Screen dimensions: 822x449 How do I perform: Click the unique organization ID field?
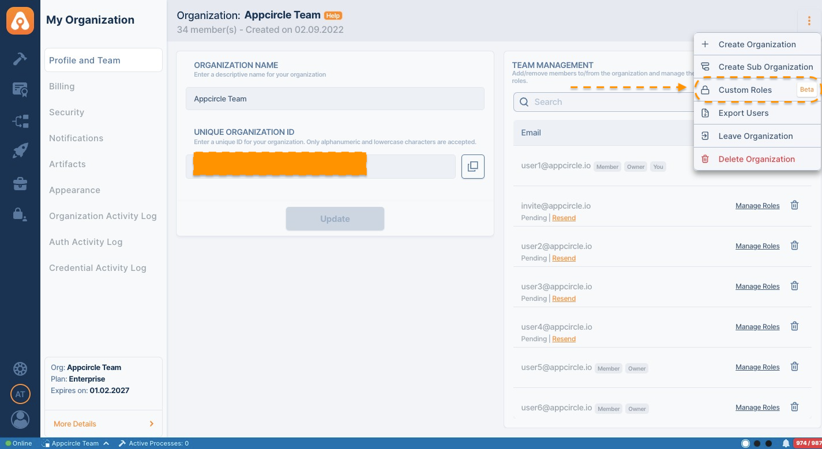tap(321, 167)
